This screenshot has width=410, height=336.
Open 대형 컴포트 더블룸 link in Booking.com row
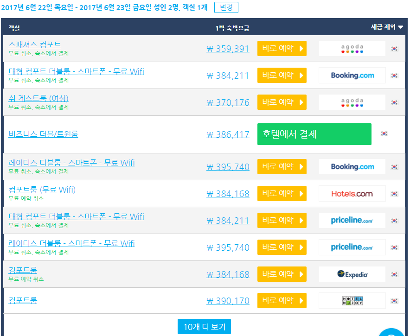(76, 71)
